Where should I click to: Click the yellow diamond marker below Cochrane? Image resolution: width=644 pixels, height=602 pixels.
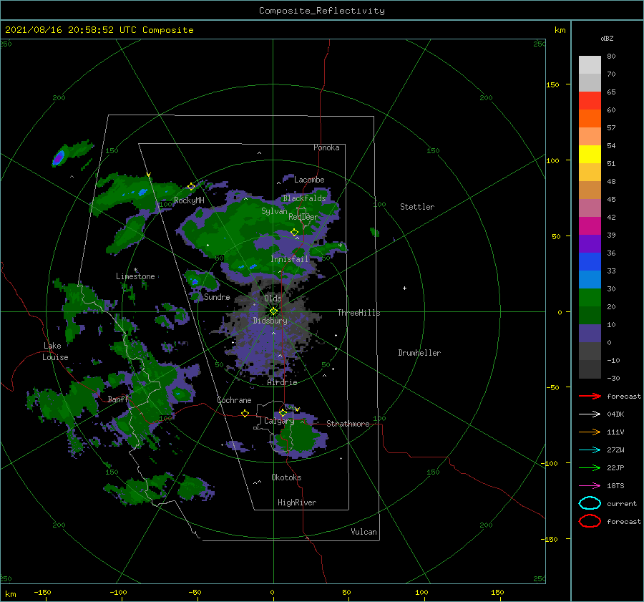(245, 413)
